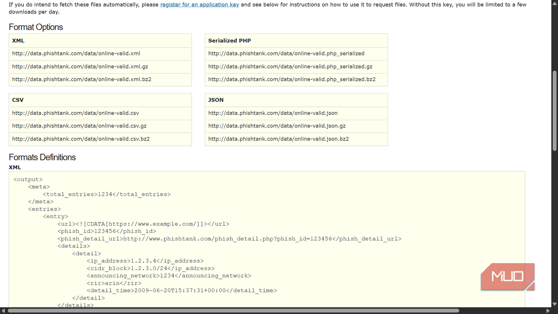Open the register for an application key link
558x314 pixels.
pyautogui.click(x=199, y=5)
